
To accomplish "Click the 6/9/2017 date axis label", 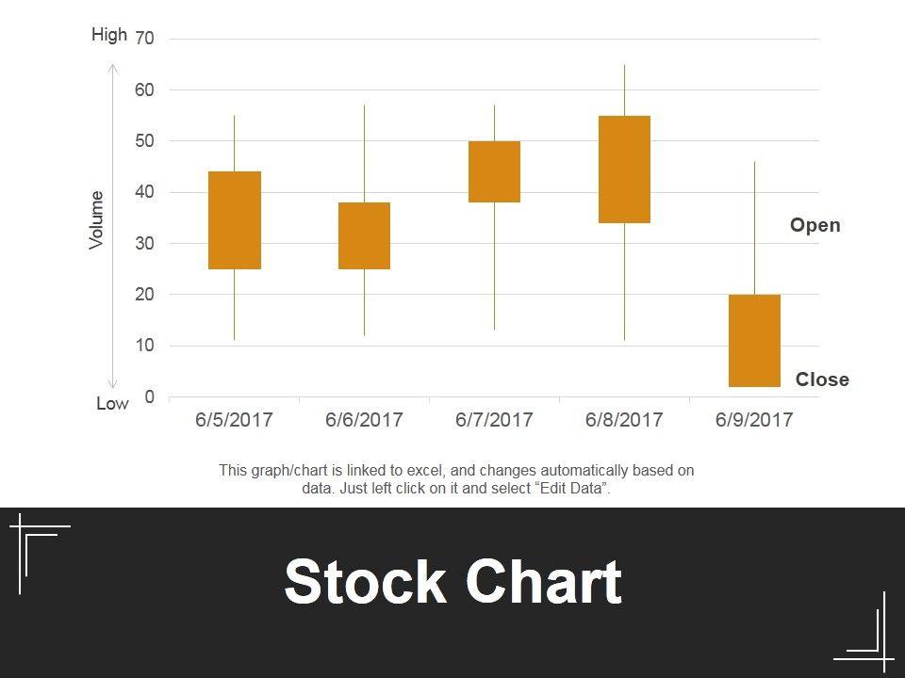I will (x=754, y=420).
